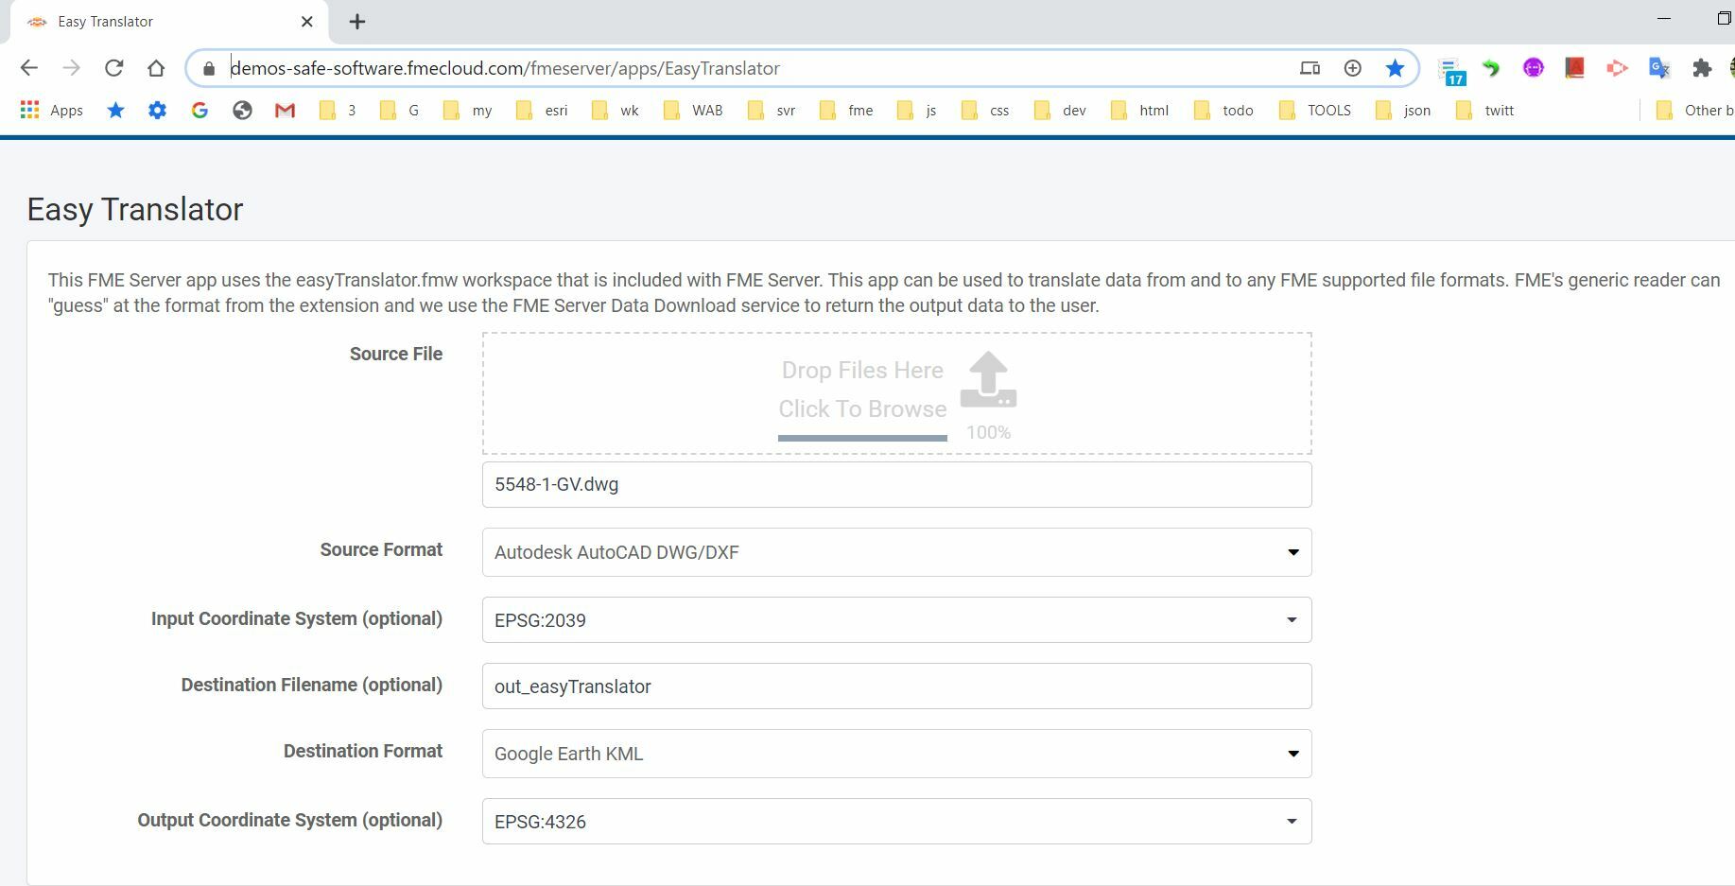1735x886 pixels.
Task: Go back to the previous page
Action: [x=29, y=68]
